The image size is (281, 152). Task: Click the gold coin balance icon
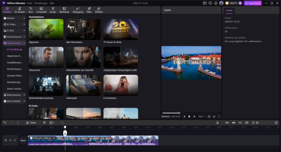coord(227,3)
